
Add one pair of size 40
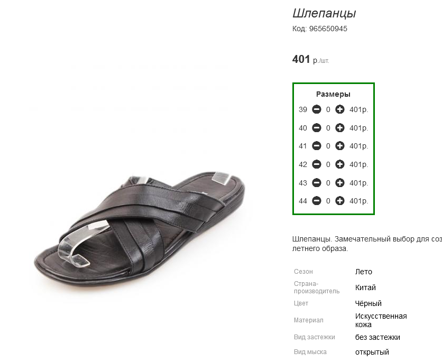tap(339, 128)
